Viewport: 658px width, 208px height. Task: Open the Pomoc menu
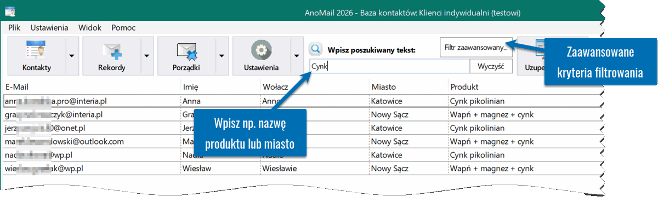123,27
